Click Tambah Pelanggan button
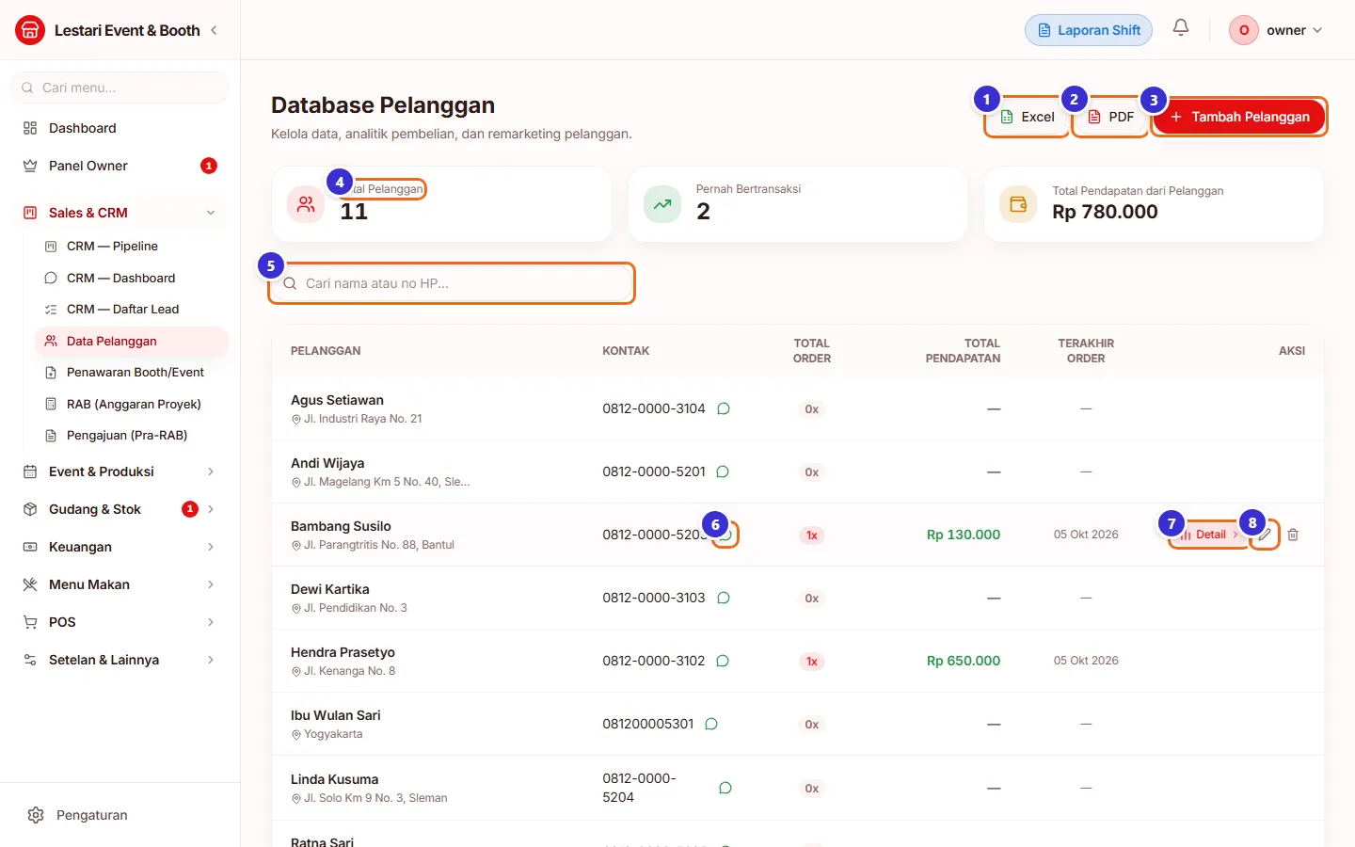1355x847 pixels. click(1239, 117)
